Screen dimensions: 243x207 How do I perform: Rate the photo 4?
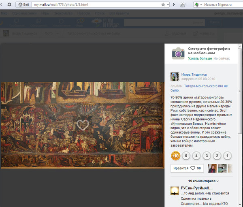pos(196,156)
